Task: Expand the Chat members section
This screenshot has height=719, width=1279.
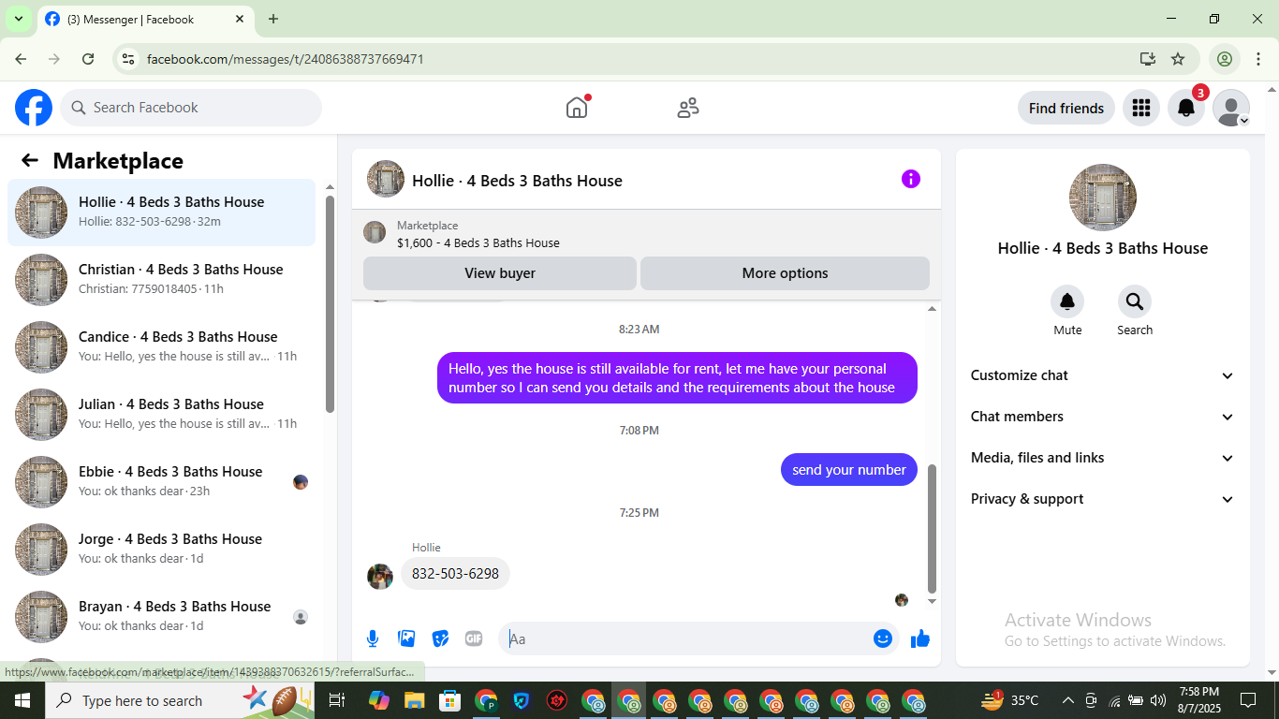Action: (1103, 417)
